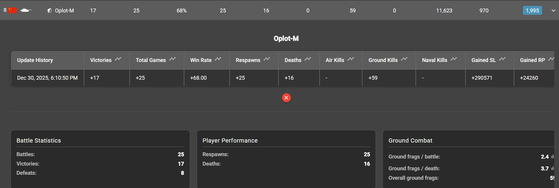Image resolution: width=559 pixels, height=188 pixels.
Task: Open bar chart for Ground frags per death
Action: pos(552,169)
